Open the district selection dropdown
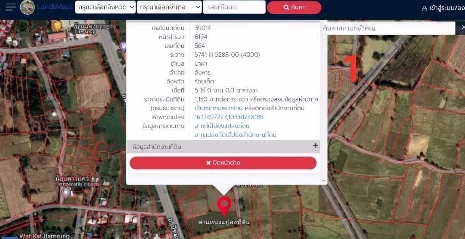465x239 pixels. point(169,7)
